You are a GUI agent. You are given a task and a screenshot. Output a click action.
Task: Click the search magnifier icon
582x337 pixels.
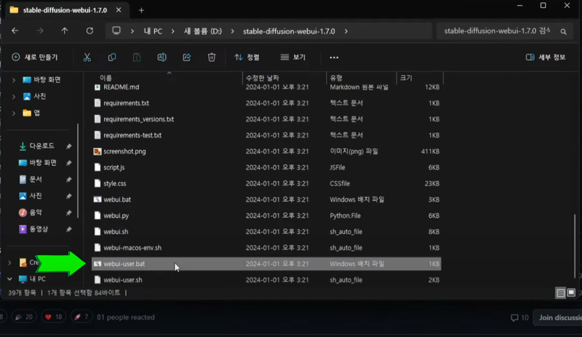click(x=563, y=32)
